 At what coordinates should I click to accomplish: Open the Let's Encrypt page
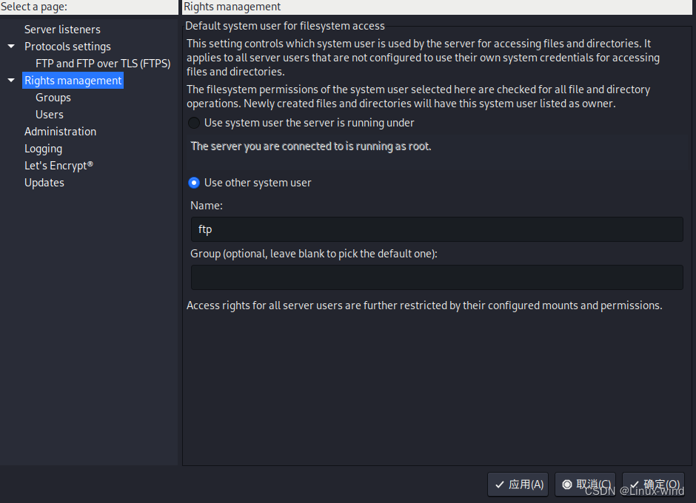[x=58, y=165]
